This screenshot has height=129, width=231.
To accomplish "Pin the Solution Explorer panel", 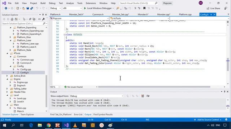I will coord(43,15).
